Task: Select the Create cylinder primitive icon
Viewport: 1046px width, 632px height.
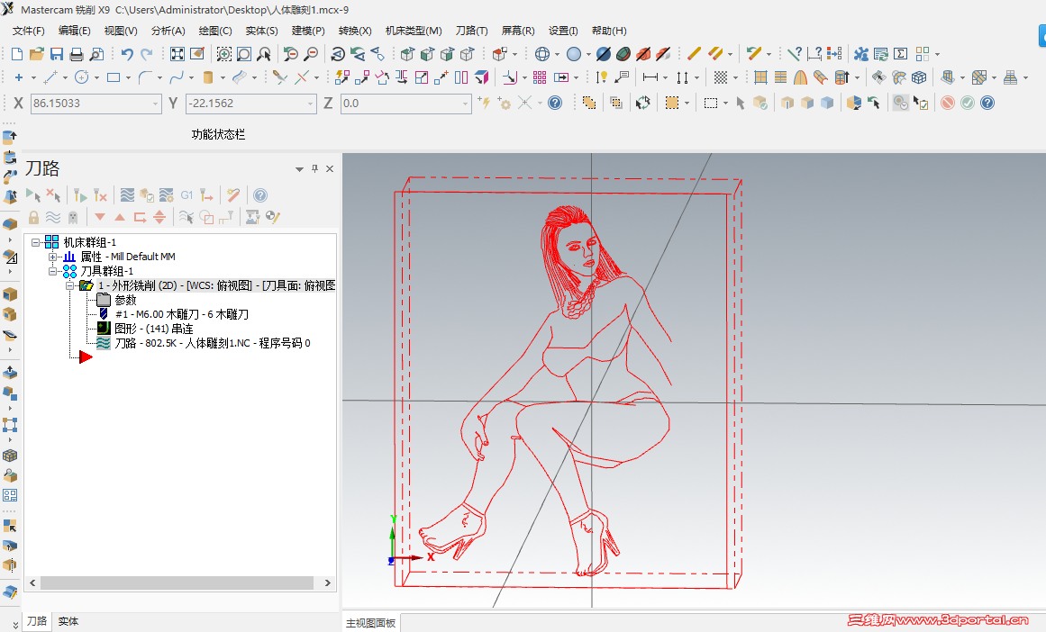Action: (x=208, y=78)
